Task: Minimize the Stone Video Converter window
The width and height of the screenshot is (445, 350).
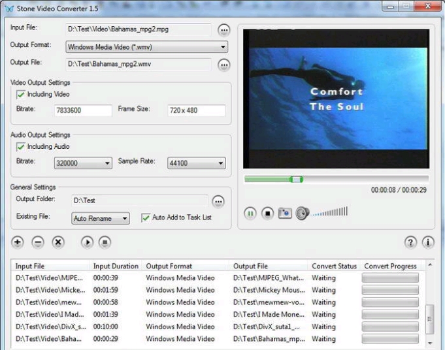Action: coord(390,7)
